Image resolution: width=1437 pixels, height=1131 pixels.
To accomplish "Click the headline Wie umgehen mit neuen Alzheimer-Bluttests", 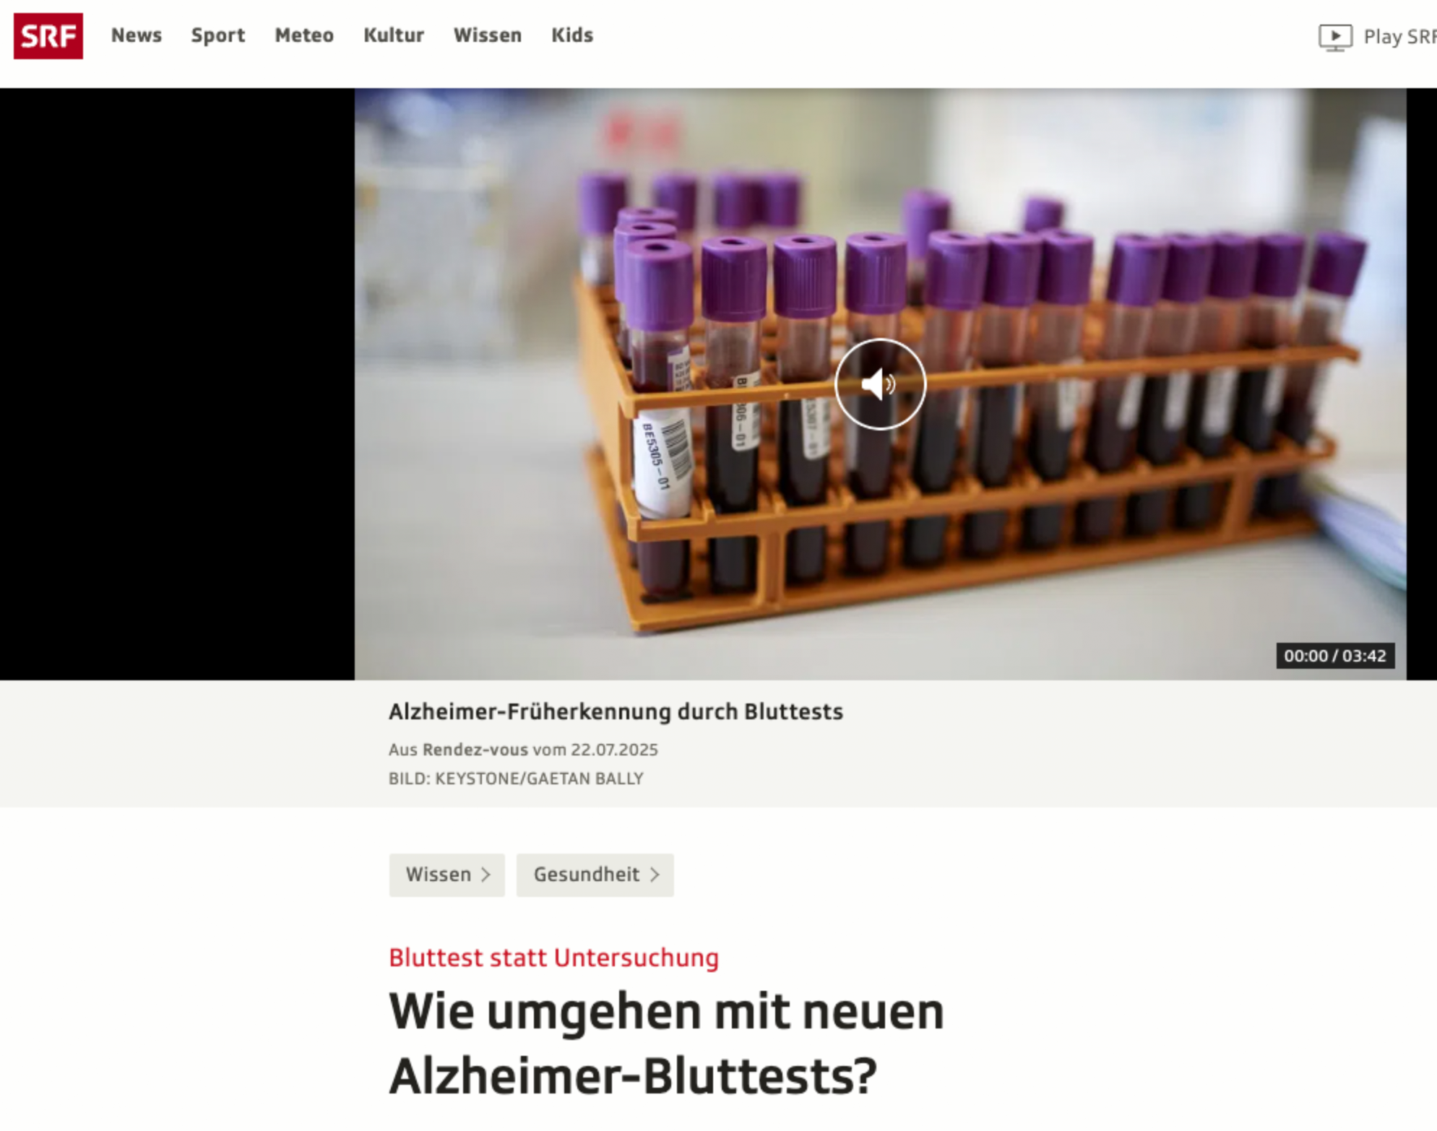I will (x=666, y=1043).
